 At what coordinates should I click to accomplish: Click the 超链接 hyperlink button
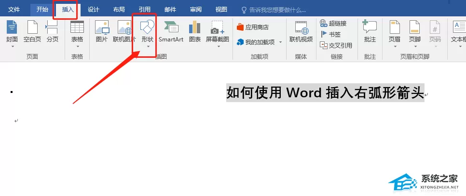click(333, 23)
